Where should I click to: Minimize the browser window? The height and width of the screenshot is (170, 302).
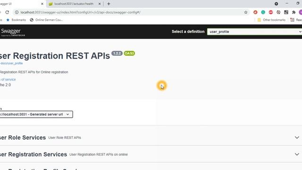(287, 3)
